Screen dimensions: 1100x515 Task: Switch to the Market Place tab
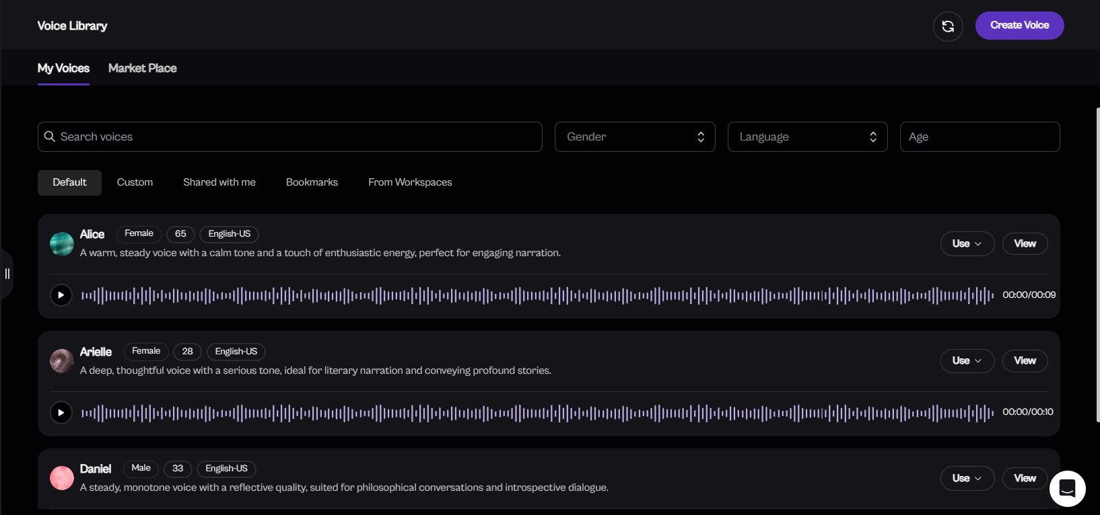point(142,69)
